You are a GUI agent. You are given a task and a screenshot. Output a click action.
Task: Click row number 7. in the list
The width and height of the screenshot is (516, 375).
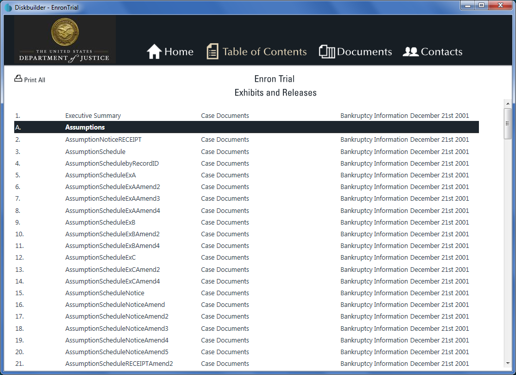(x=18, y=199)
